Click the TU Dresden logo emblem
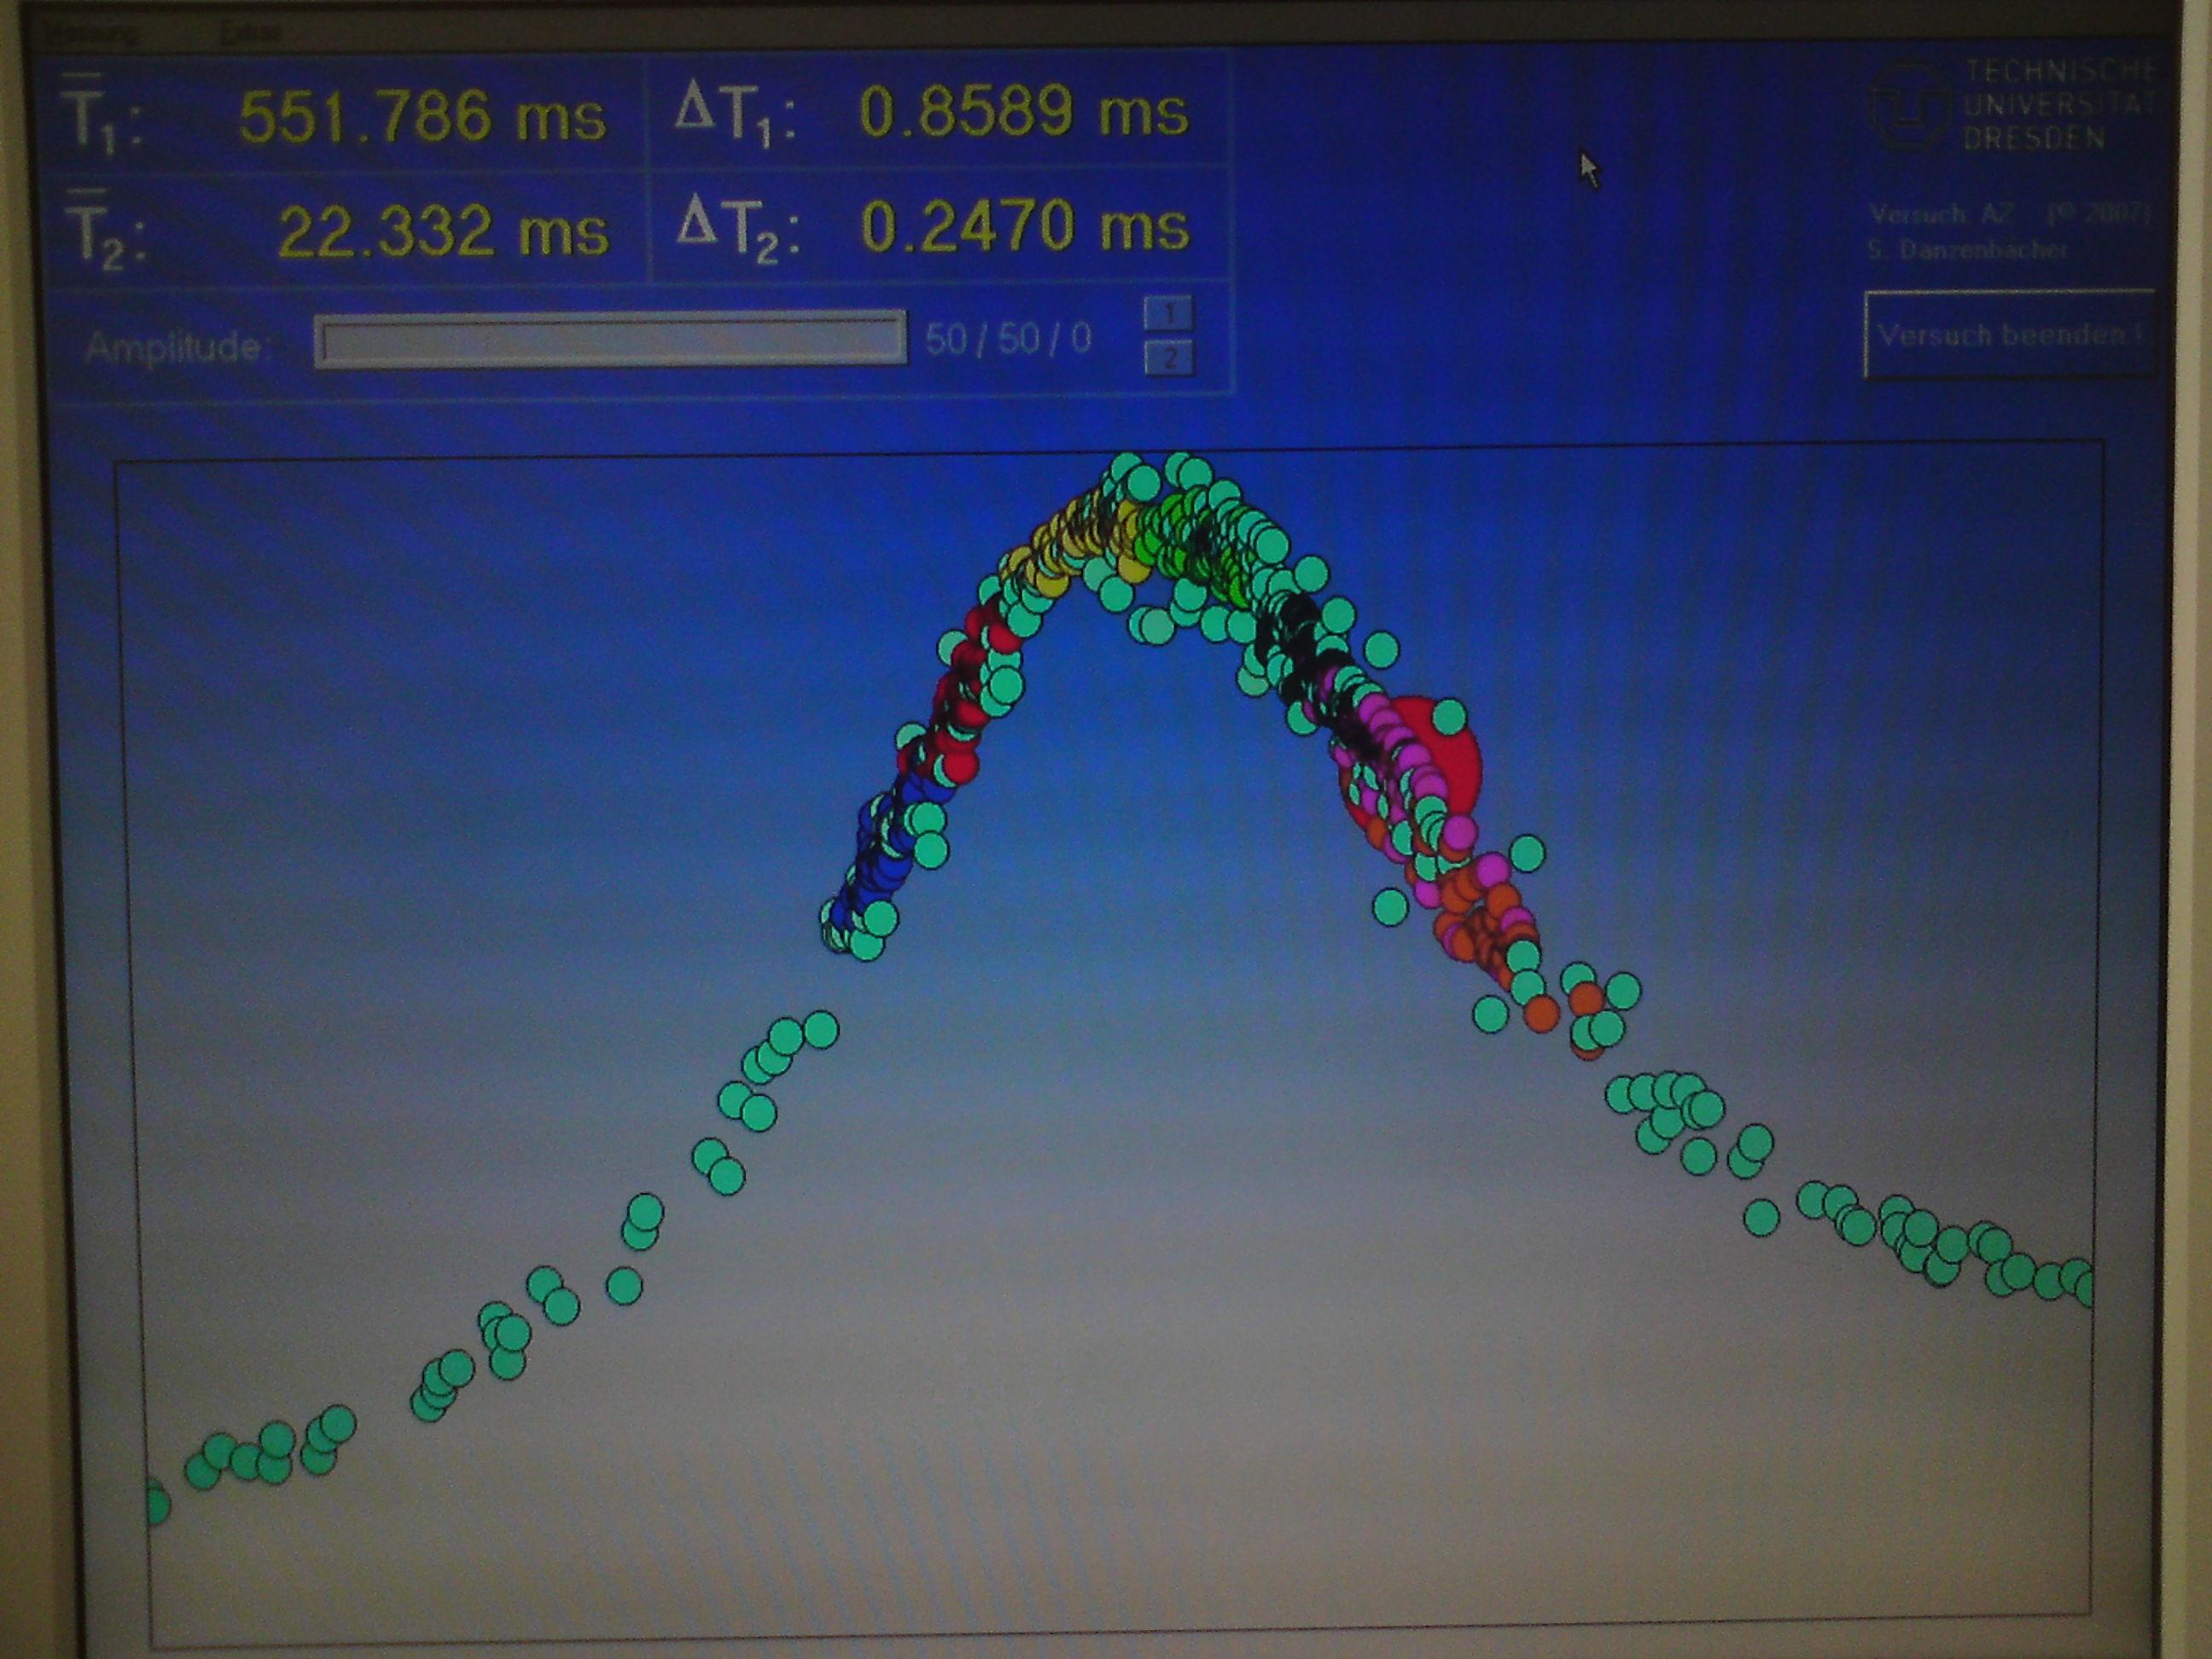This screenshot has height=1659, width=2212. click(x=1907, y=105)
